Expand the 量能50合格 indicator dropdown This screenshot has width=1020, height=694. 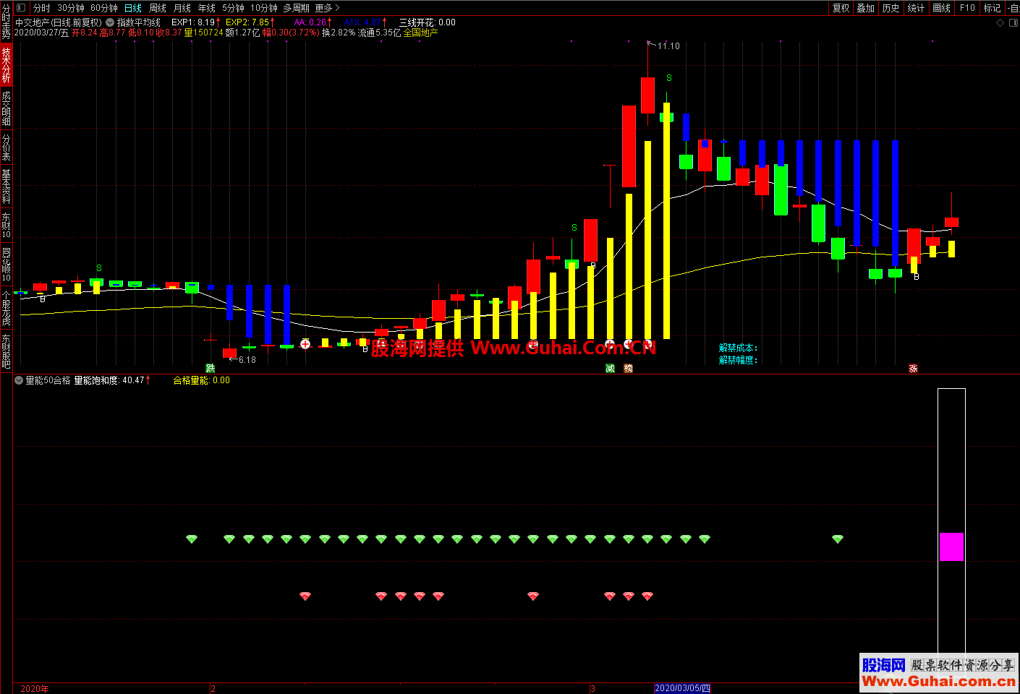click(19, 380)
